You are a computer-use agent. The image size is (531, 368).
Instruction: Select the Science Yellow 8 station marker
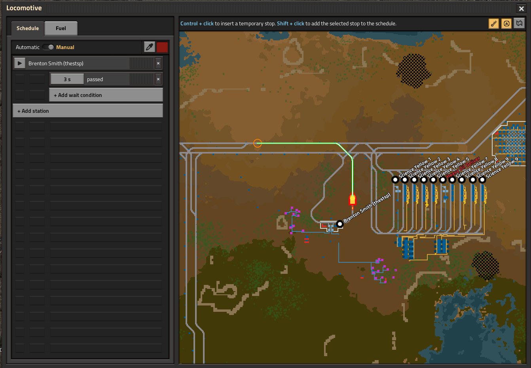[462, 180]
